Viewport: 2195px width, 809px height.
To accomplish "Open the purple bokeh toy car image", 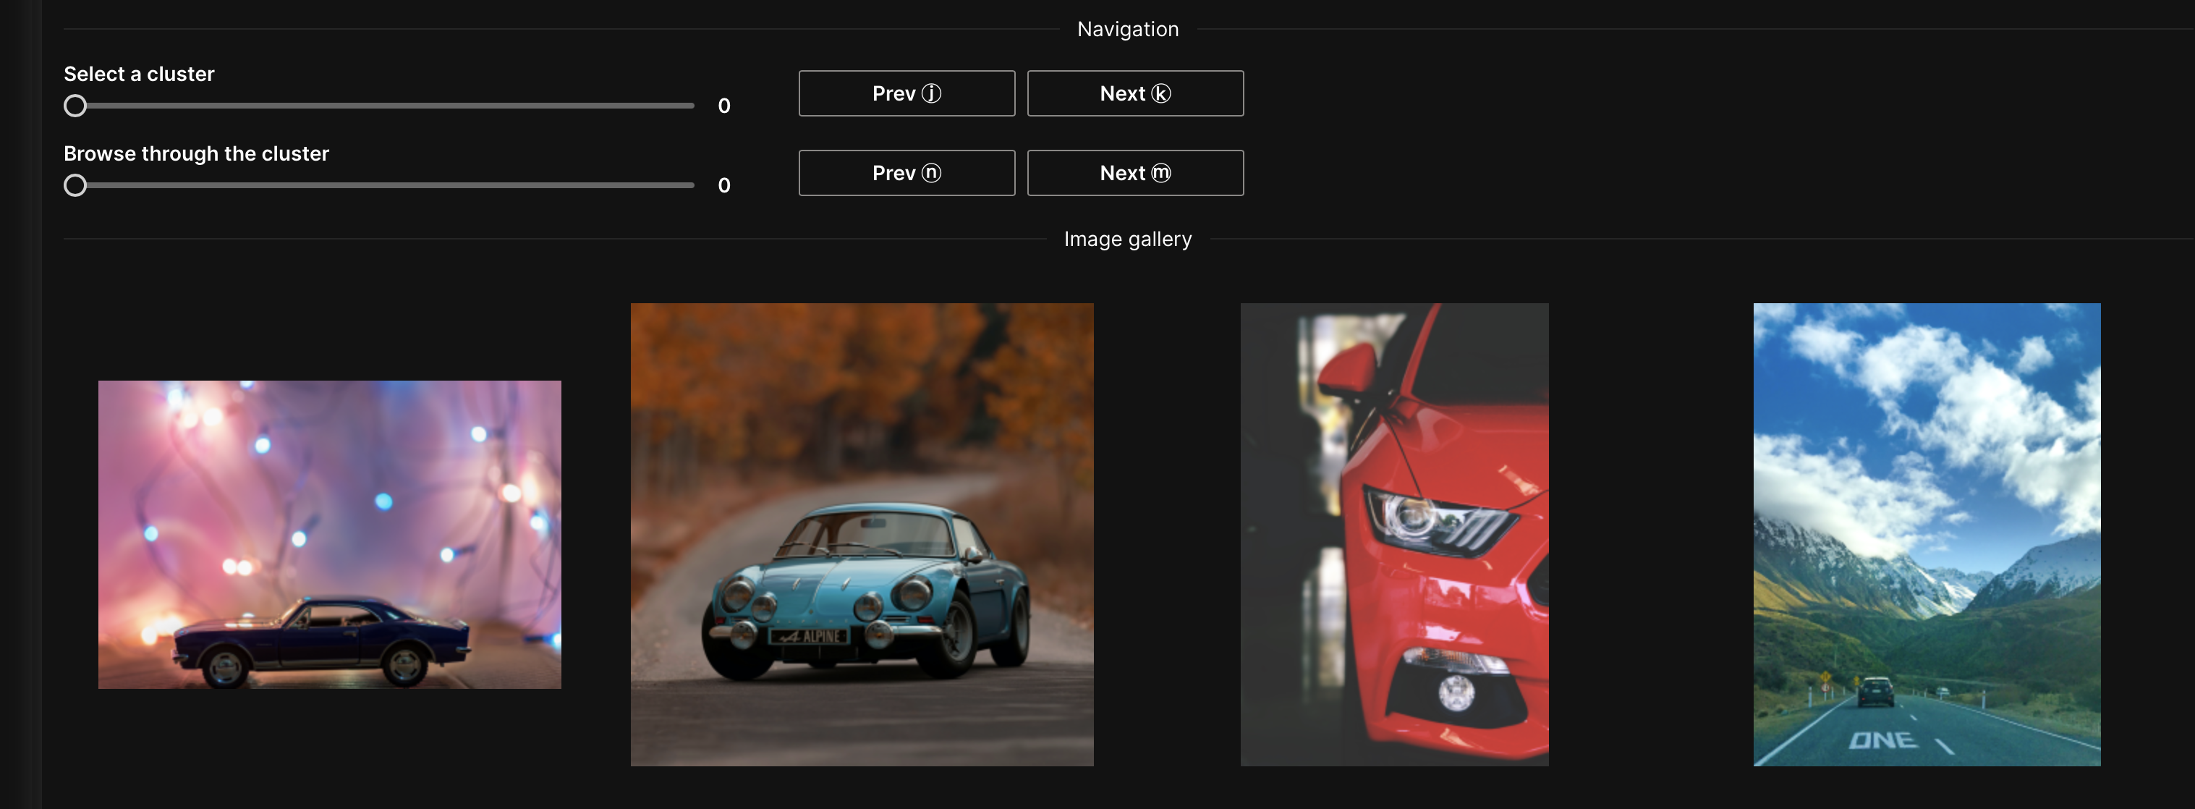I will coord(329,533).
